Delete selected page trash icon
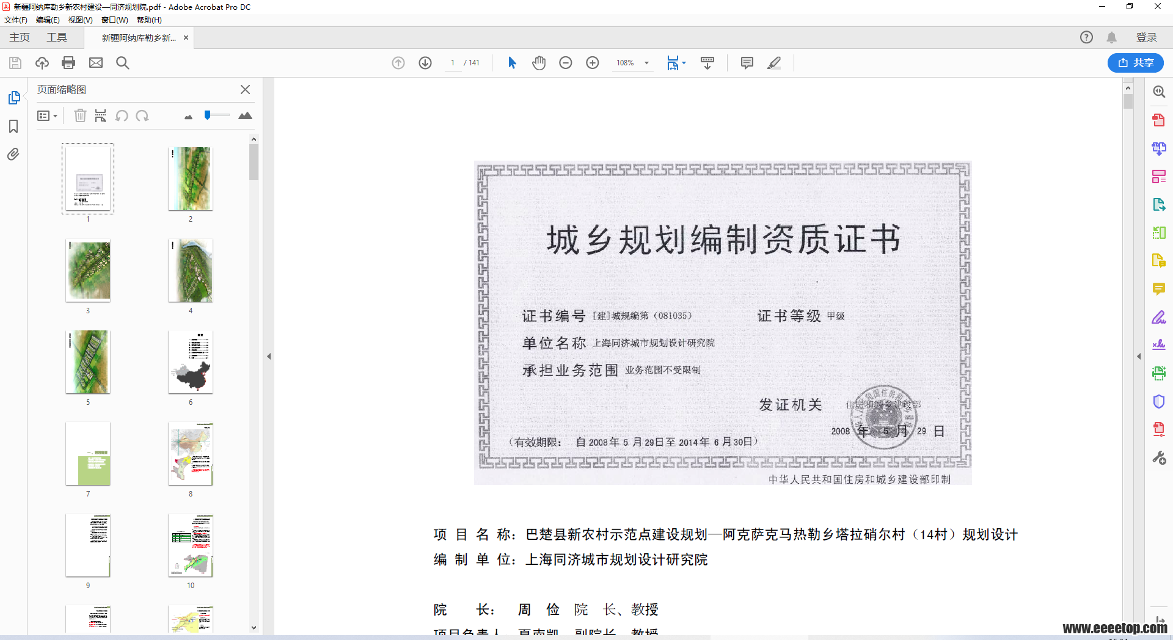 [x=80, y=115]
